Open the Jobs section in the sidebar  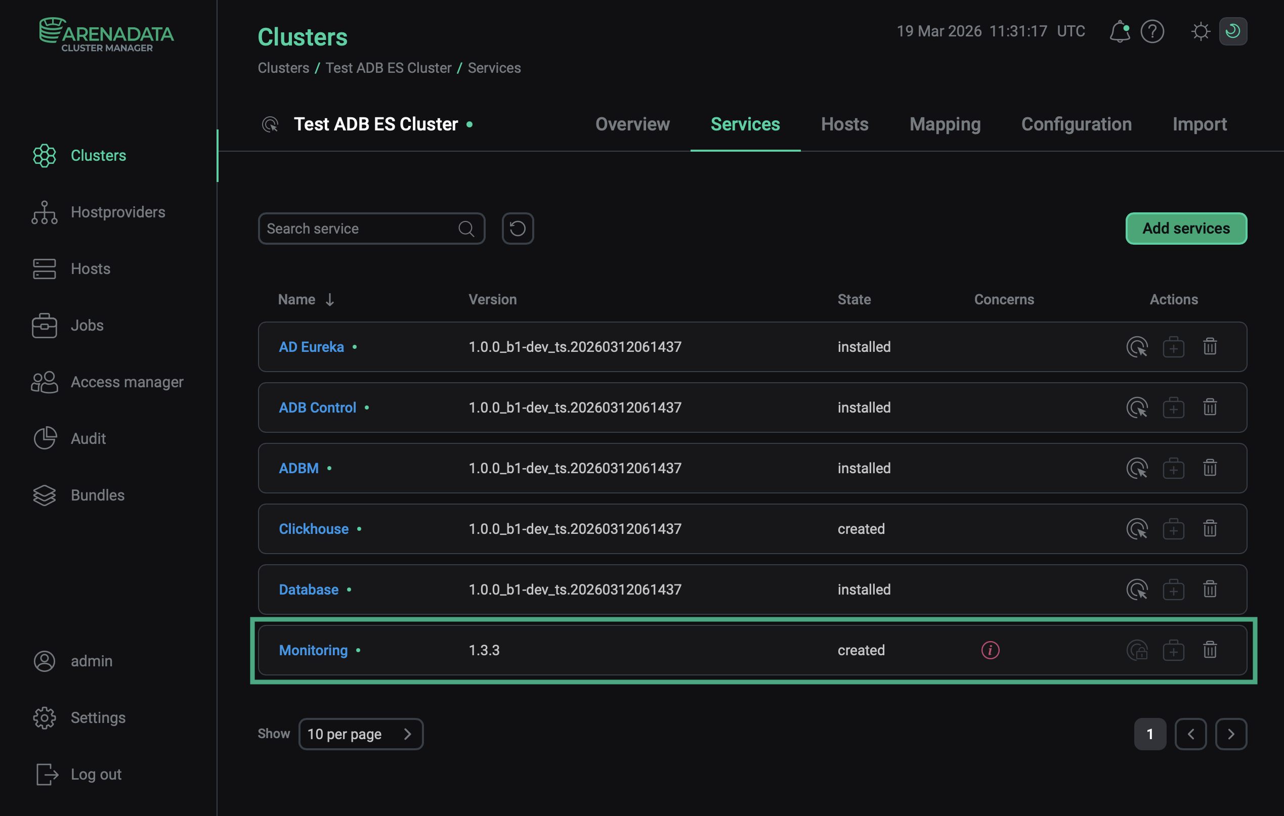coord(87,325)
